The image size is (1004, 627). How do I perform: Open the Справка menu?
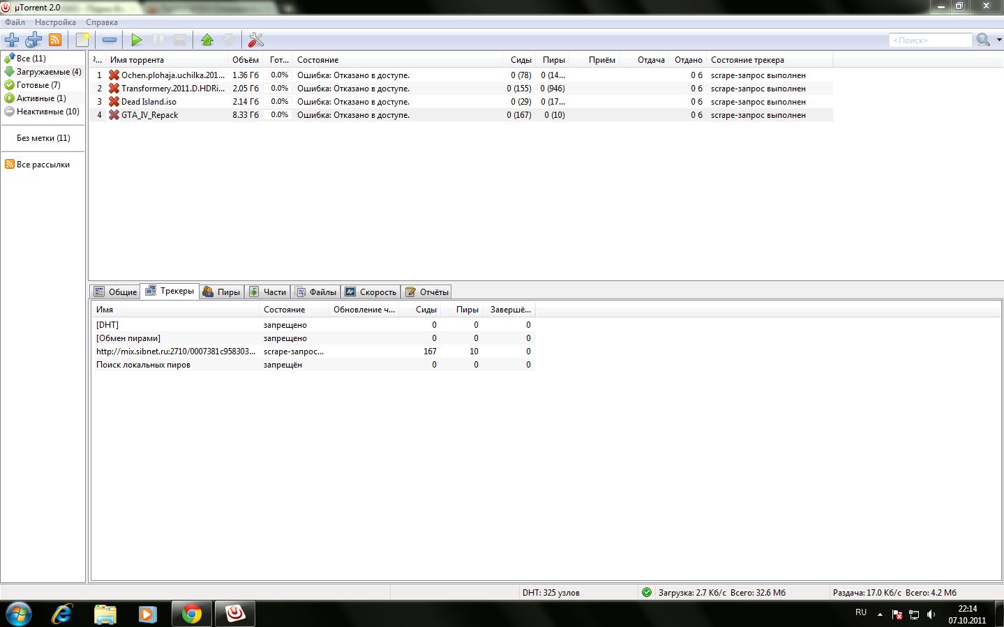[x=102, y=22]
